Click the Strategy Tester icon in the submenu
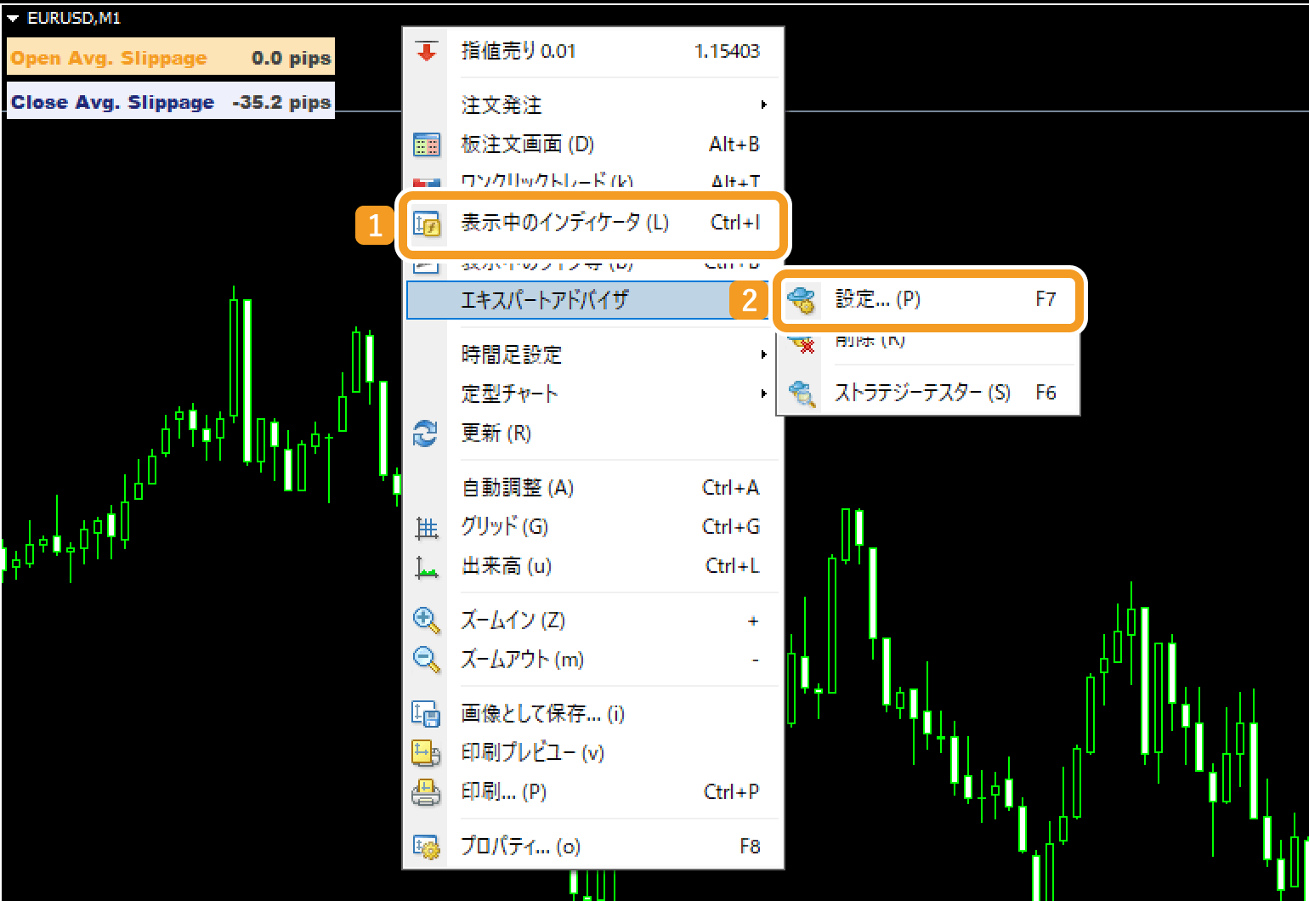 (x=800, y=393)
